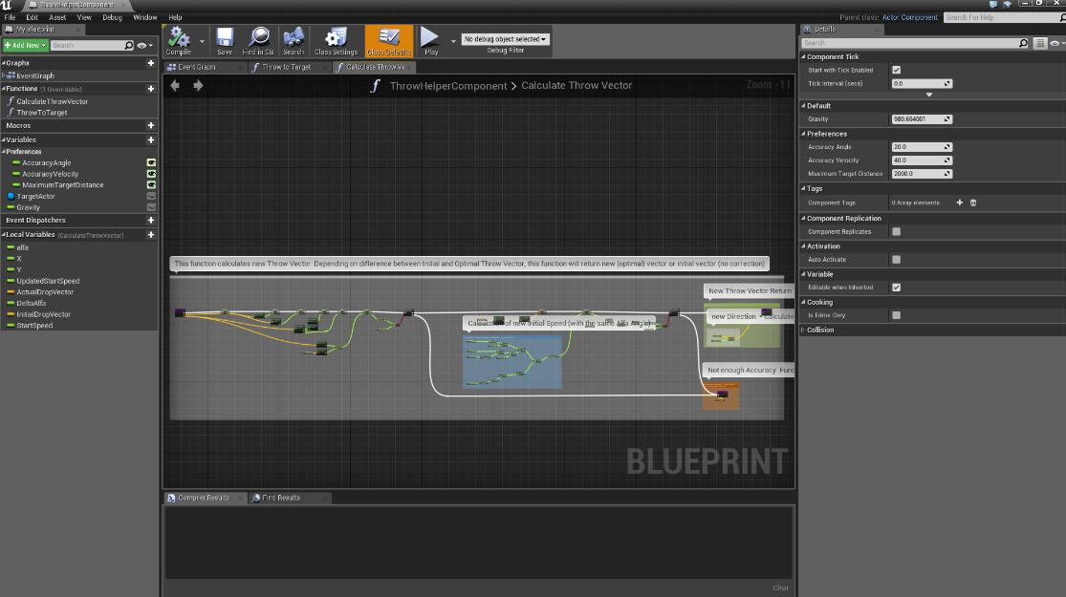Click the Save toolbar icon
The height and width of the screenshot is (597, 1066).
224,40
